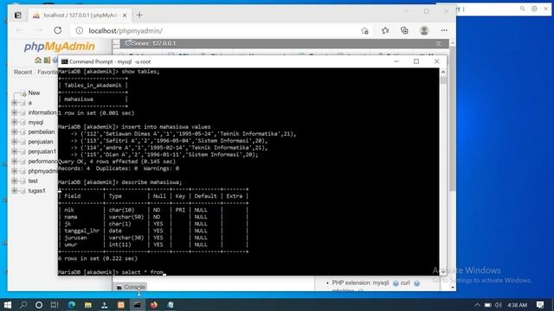Open the Action Center notifications icon
The height and width of the screenshot is (311, 554).
[x=540, y=305]
